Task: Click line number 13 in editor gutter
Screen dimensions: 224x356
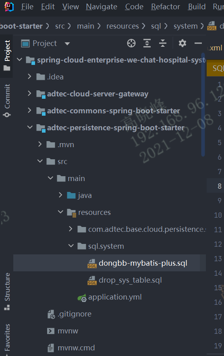Action: (218, 258)
